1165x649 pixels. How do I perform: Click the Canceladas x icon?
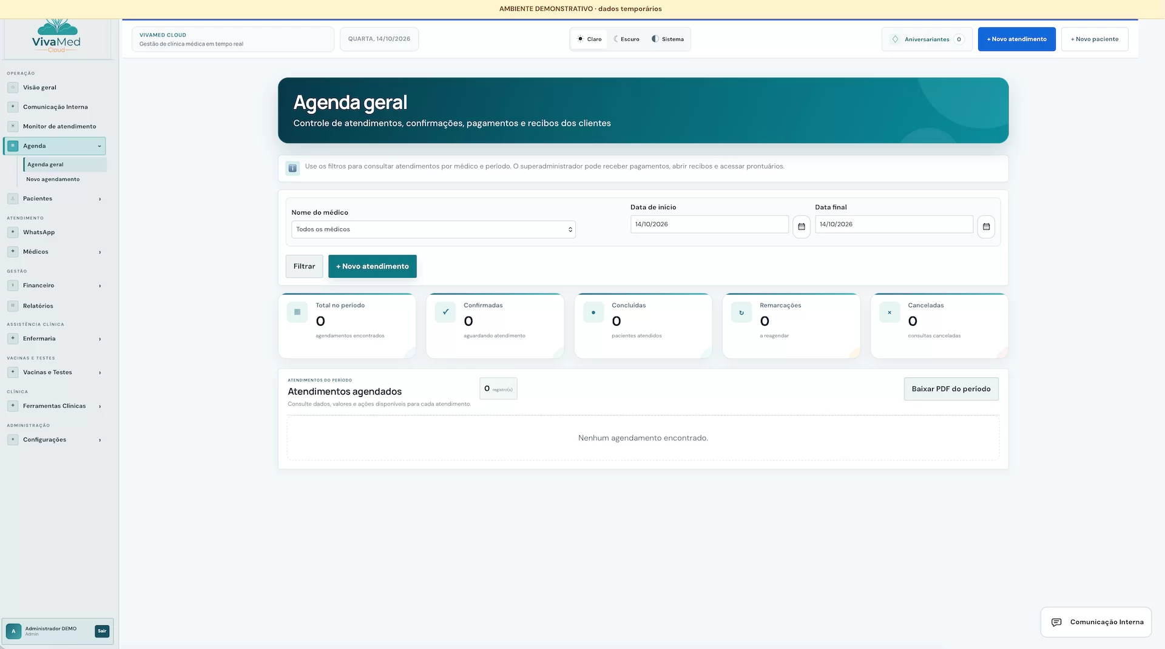tap(890, 312)
